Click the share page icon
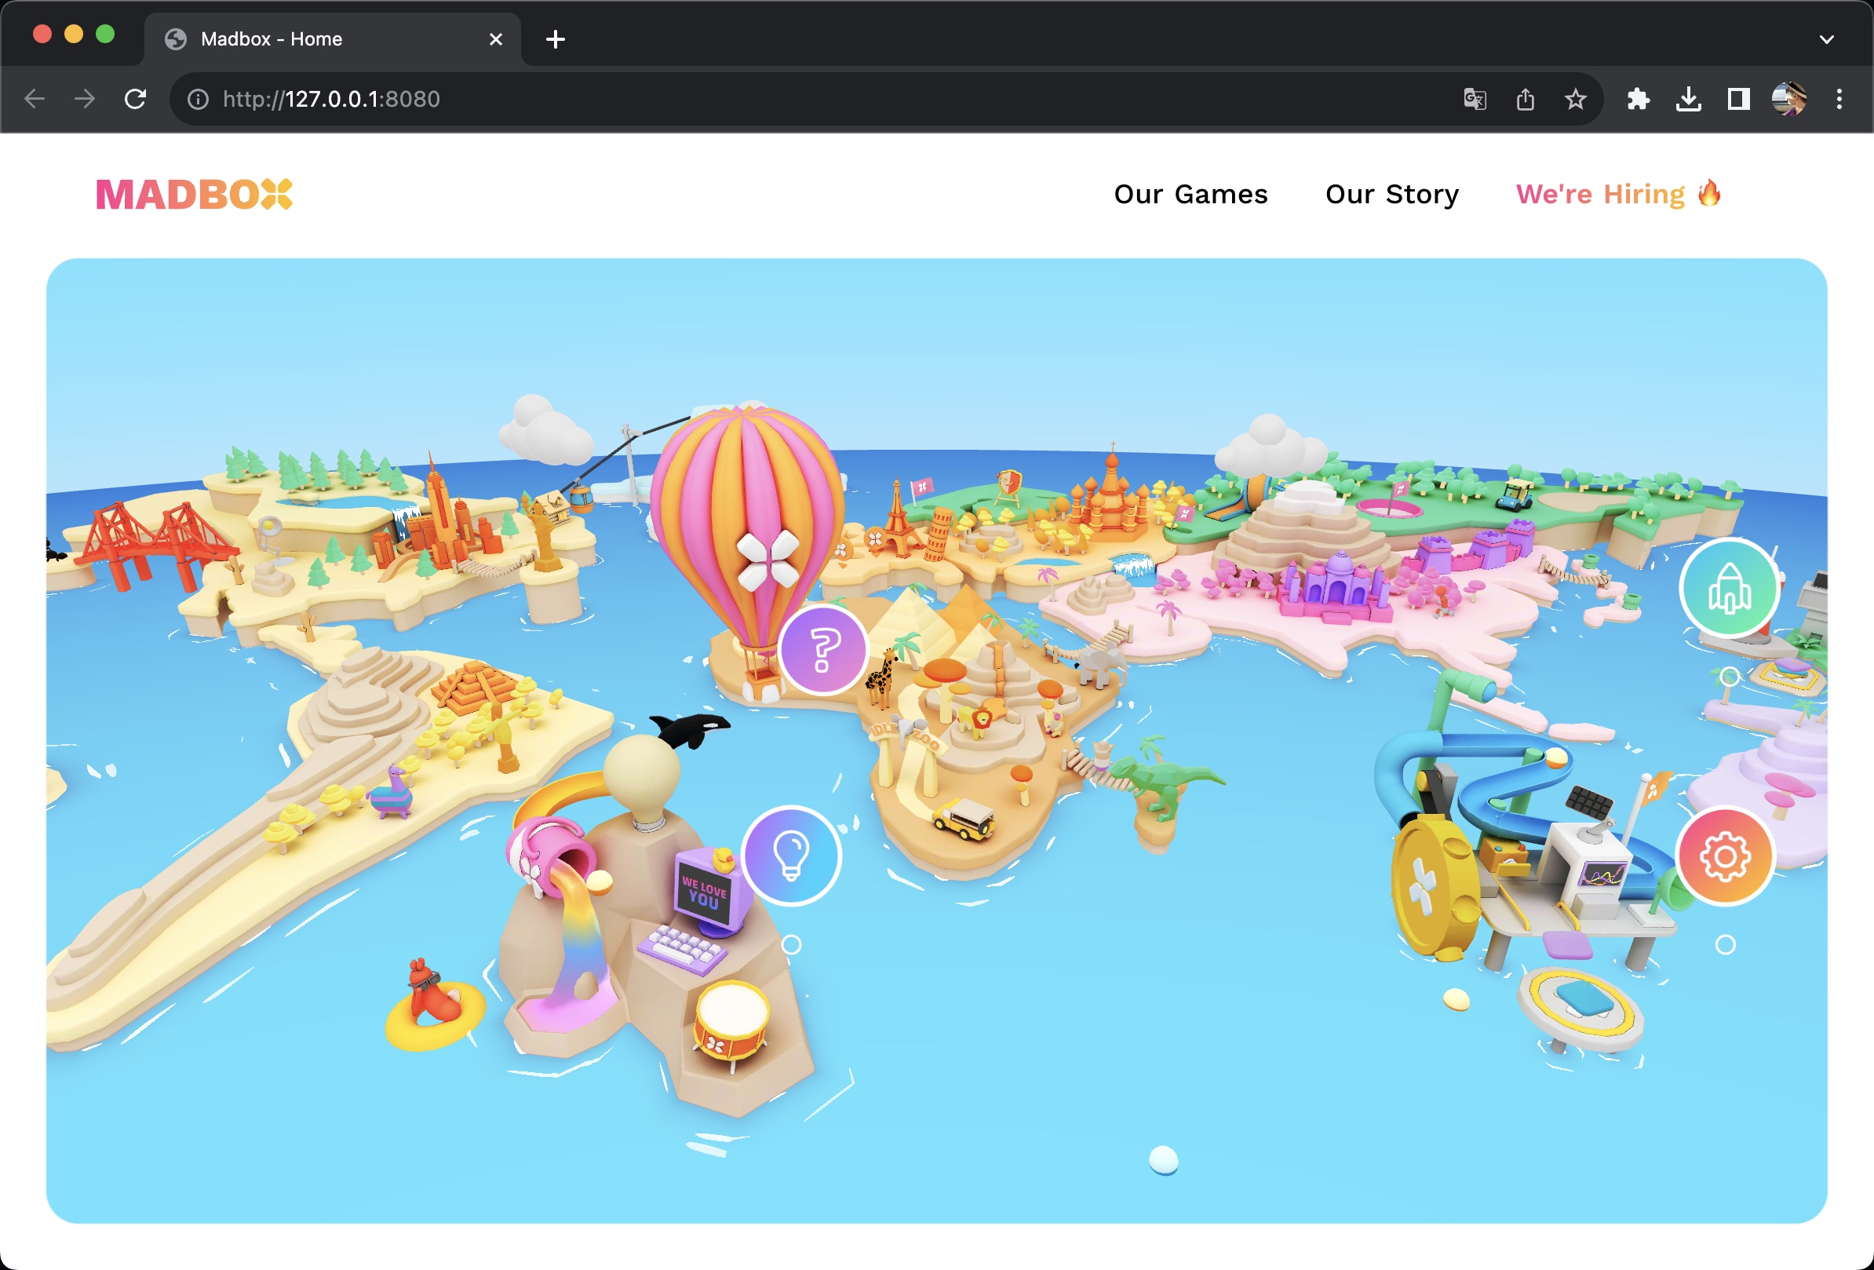The image size is (1874, 1270). 1525,99
